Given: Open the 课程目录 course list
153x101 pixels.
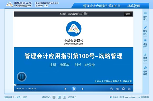Looking at the screenshot, I should 145,43.
